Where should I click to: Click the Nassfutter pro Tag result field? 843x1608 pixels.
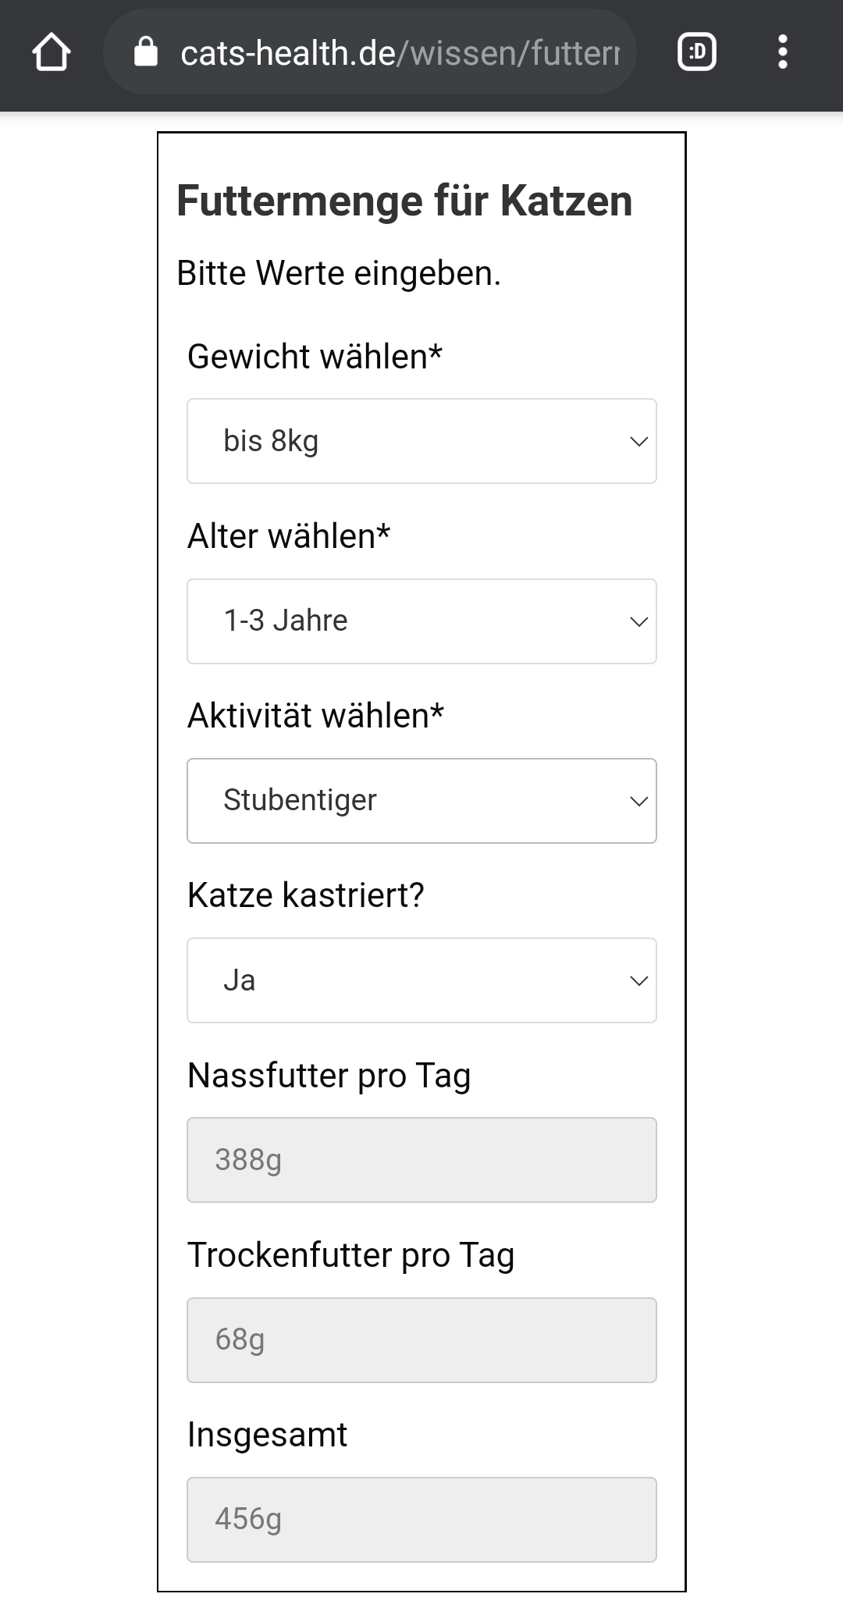(421, 1160)
